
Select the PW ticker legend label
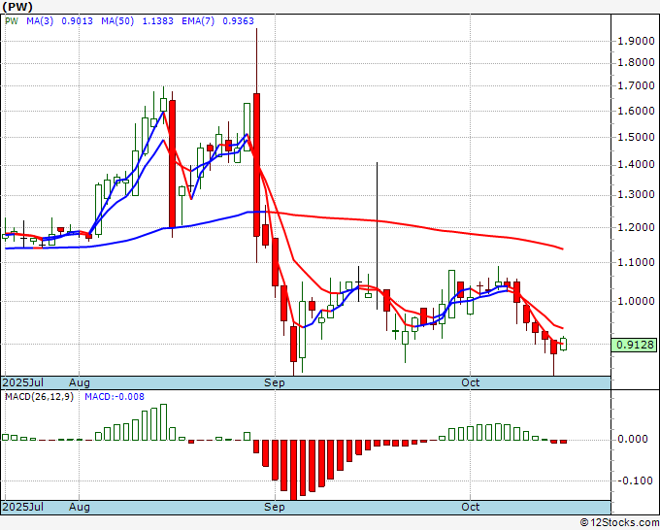click(x=12, y=21)
